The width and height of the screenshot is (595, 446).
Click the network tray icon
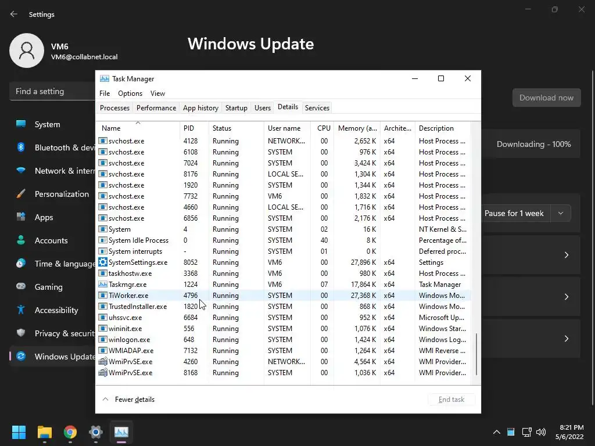(x=526, y=432)
